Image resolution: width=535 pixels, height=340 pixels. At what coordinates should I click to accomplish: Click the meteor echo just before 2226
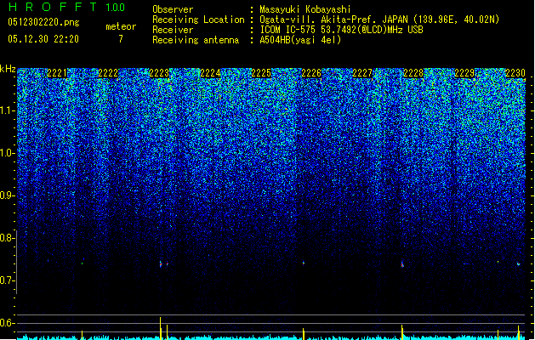(304, 263)
